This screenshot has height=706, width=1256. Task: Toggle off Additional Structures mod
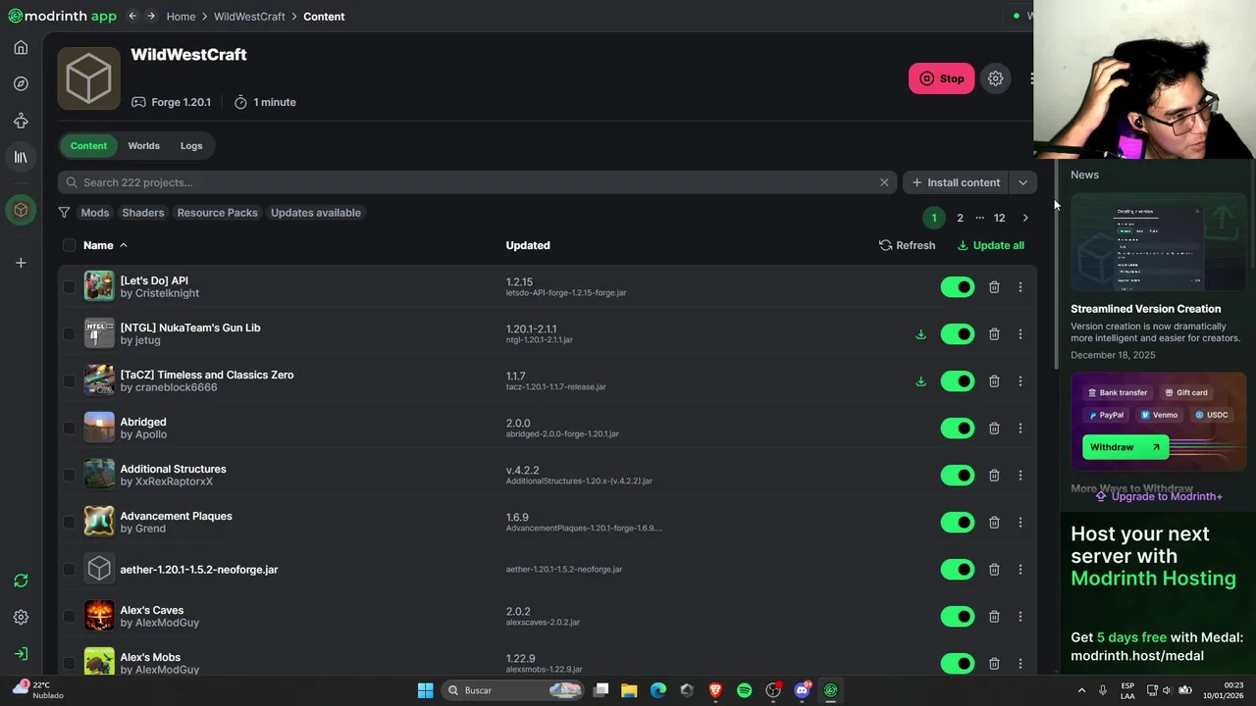957,476
